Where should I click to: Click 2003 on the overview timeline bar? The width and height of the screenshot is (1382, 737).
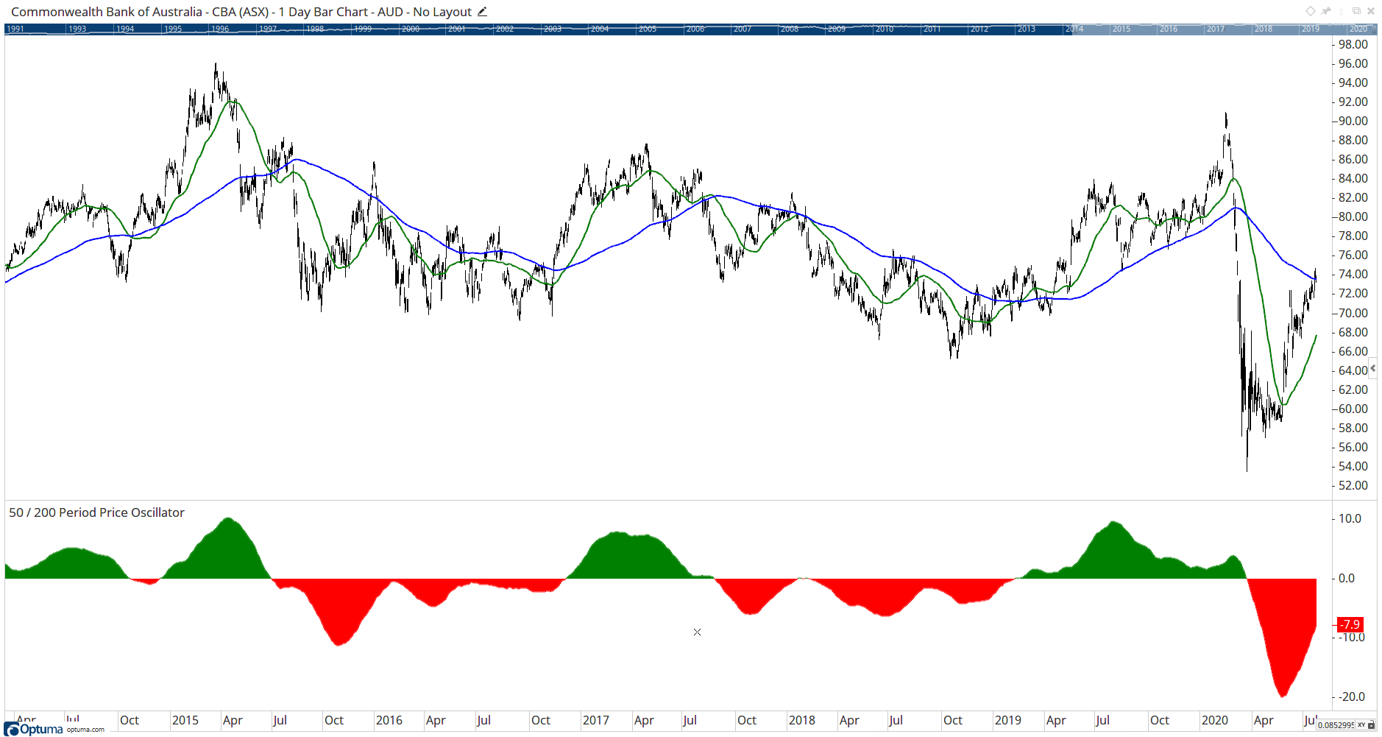tap(553, 29)
